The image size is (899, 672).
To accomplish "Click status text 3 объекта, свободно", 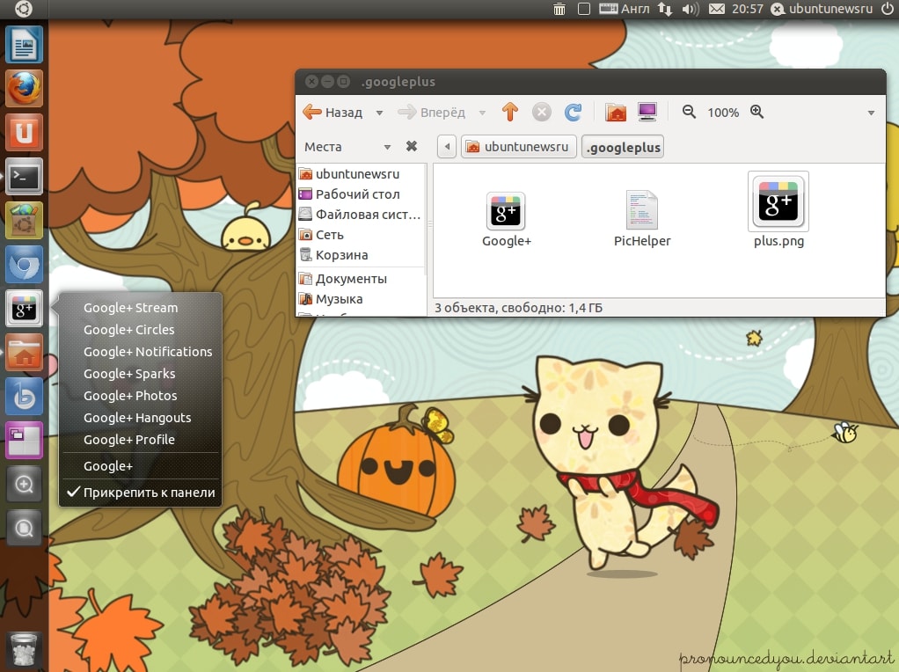I will [518, 308].
